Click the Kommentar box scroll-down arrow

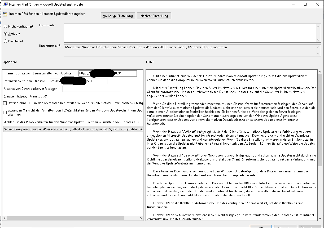[x=319, y=40]
